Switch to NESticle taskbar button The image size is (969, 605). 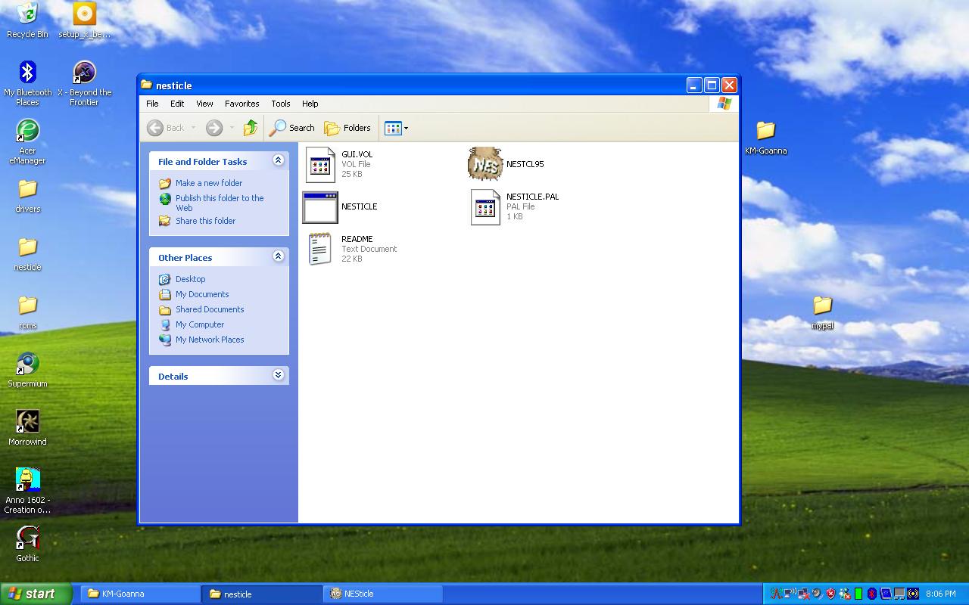[383, 594]
